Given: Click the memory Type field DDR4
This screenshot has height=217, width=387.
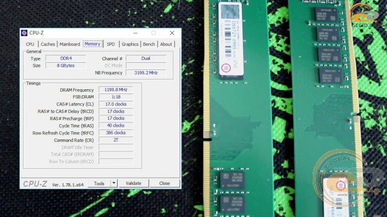Looking at the screenshot, I should pyautogui.click(x=66, y=58).
